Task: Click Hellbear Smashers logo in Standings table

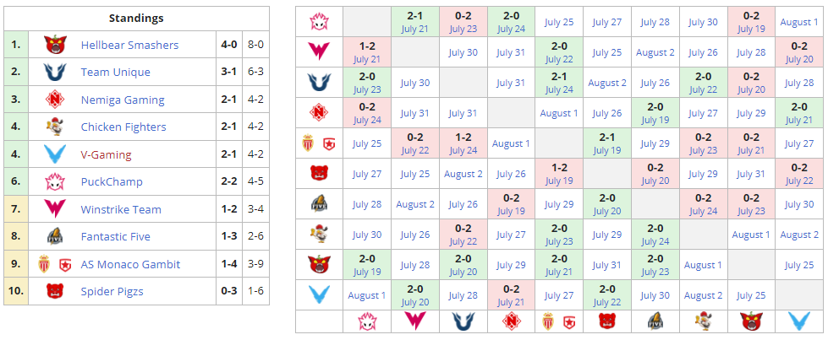Action: click(56, 45)
